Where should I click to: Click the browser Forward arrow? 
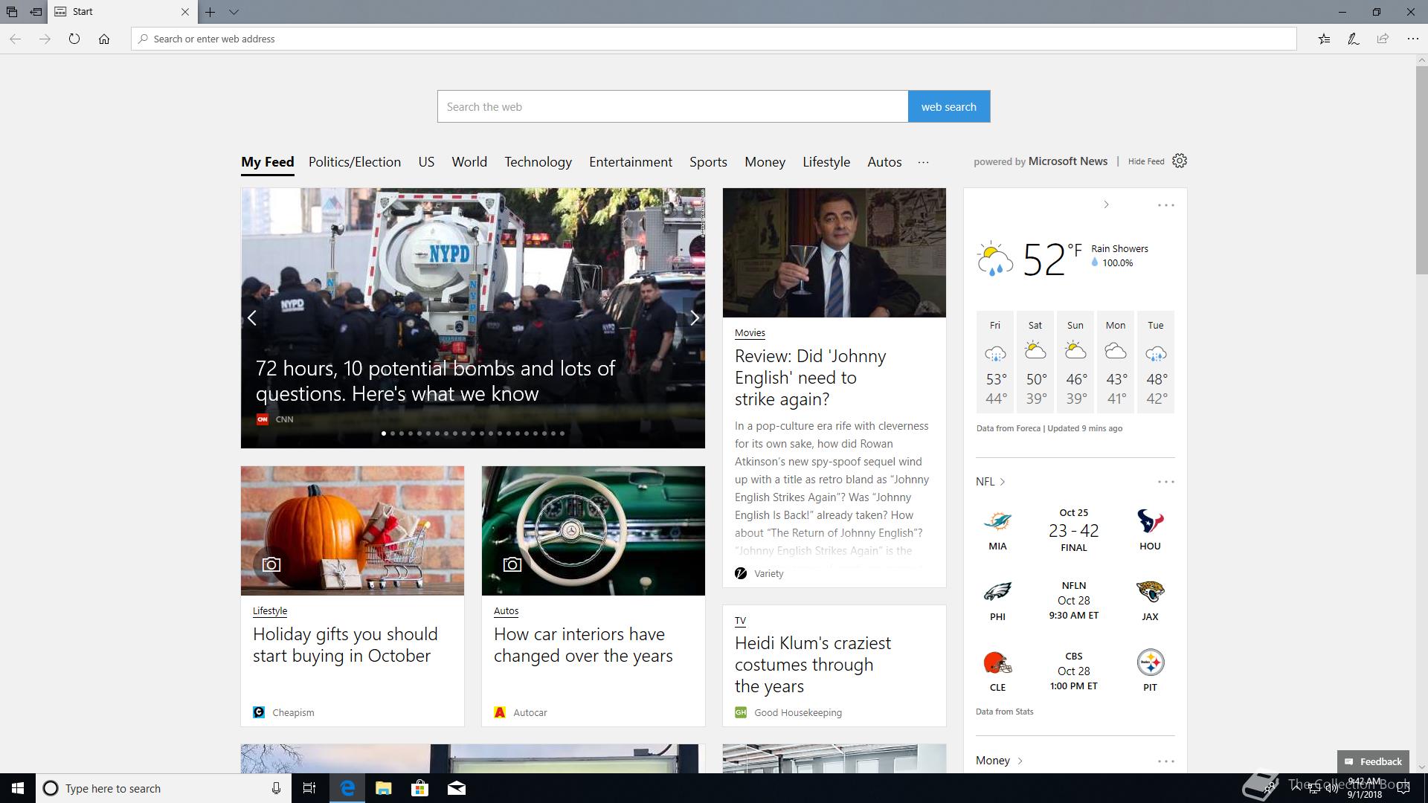[45, 39]
